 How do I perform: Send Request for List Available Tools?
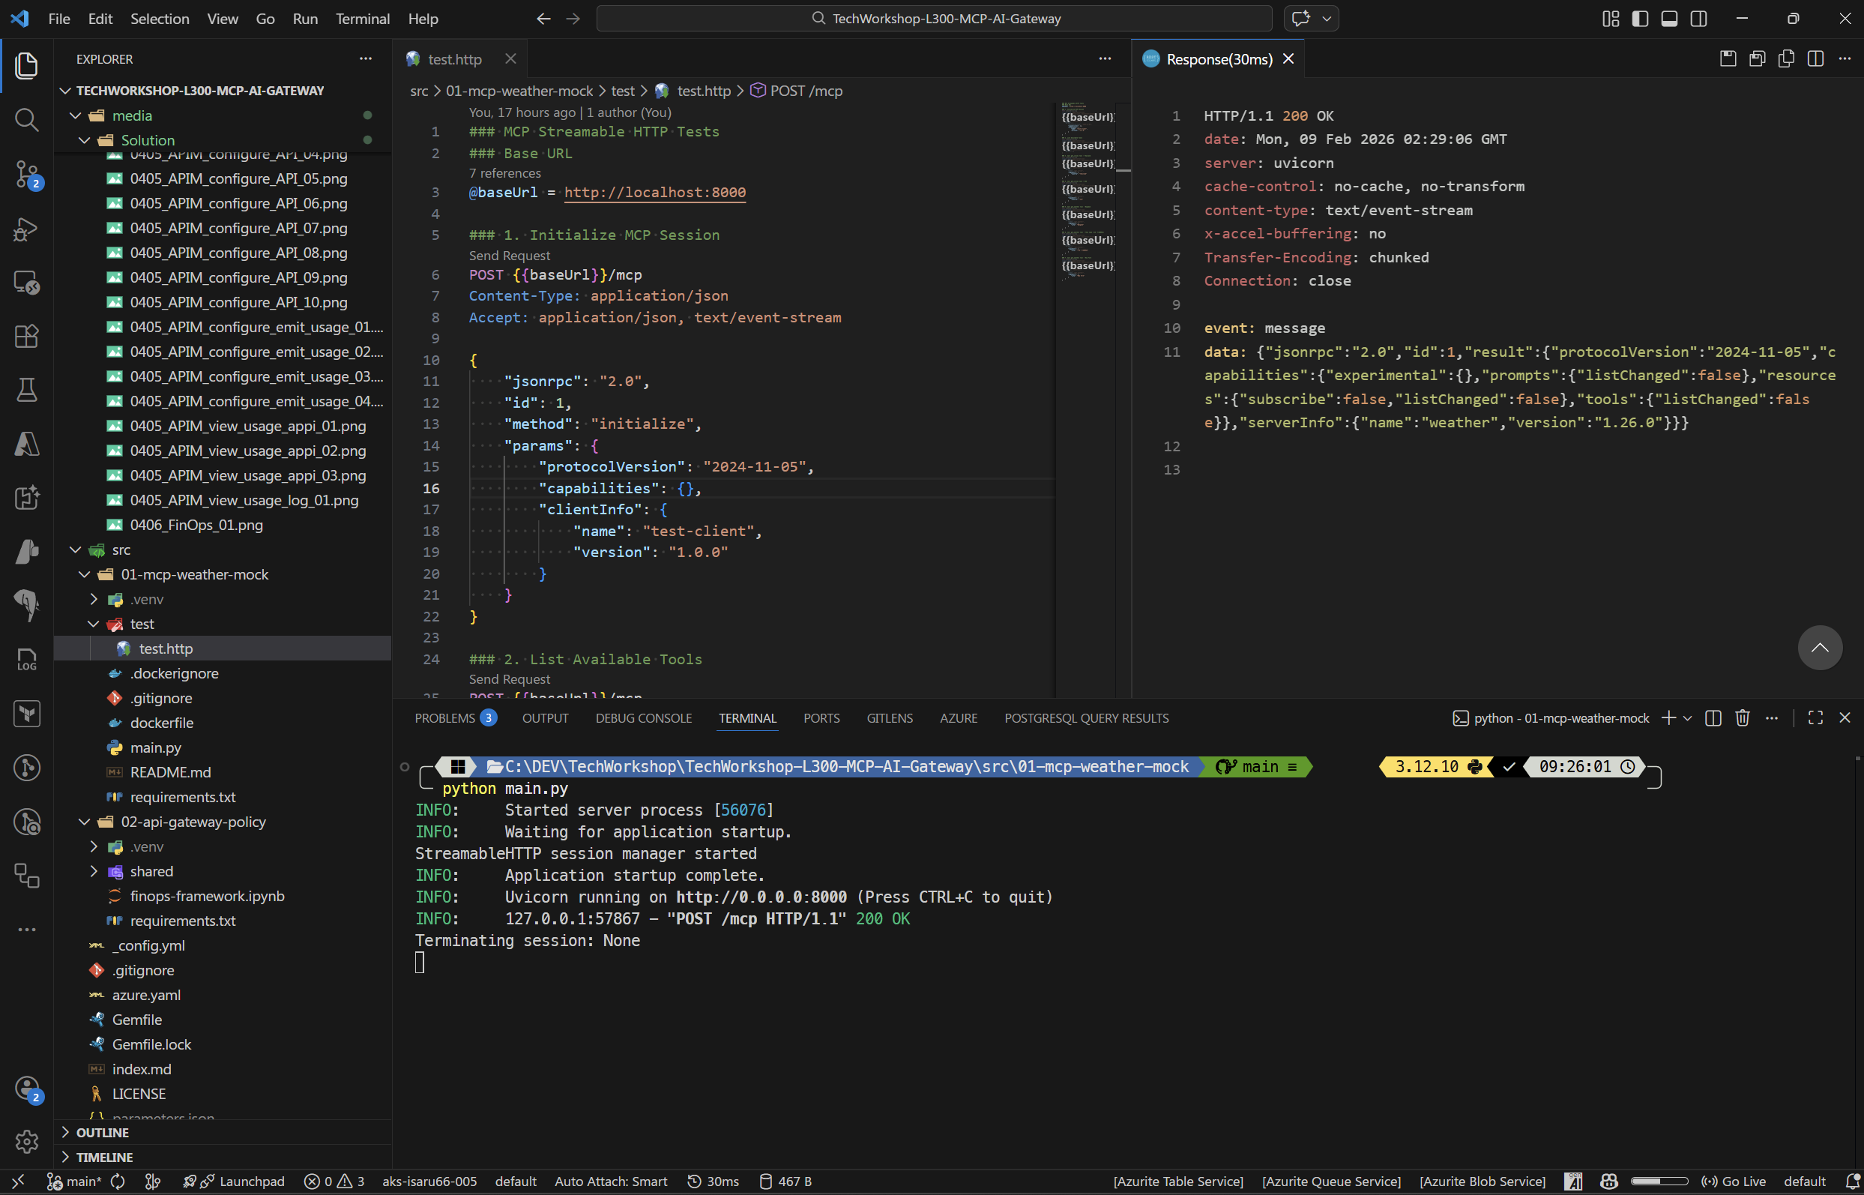tap(510, 679)
